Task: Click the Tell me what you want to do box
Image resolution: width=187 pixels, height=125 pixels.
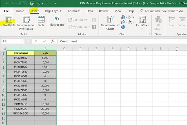Action: [162, 11]
